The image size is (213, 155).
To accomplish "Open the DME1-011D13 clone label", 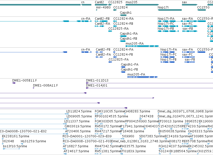I will [97, 80].
